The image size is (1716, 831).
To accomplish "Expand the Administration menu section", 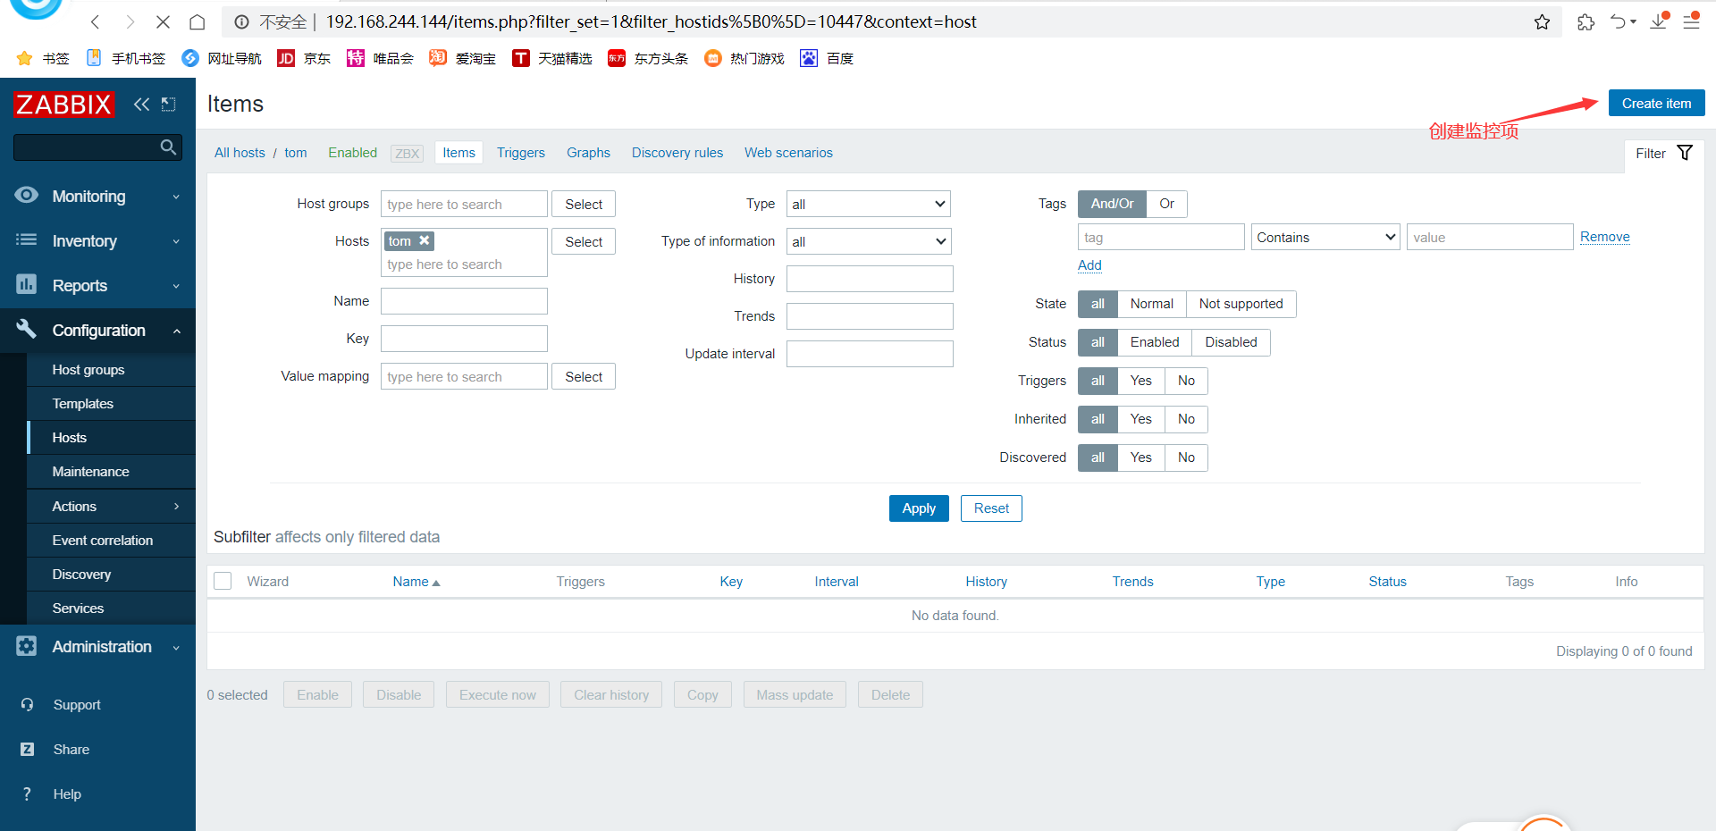I will click(x=97, y=647).
